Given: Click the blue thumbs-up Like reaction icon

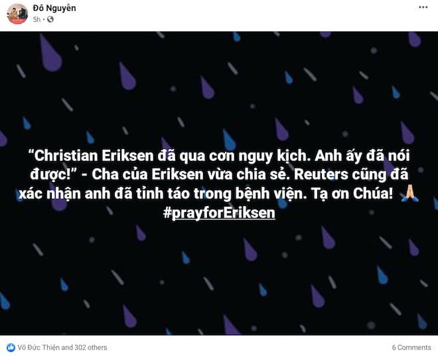Looking at the screenshot, I should pos(11,348).
